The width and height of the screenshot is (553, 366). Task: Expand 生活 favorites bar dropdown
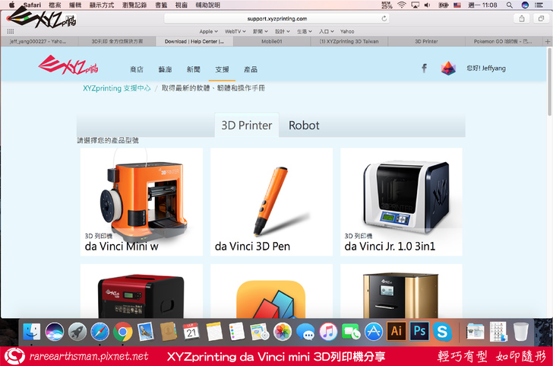305,31
